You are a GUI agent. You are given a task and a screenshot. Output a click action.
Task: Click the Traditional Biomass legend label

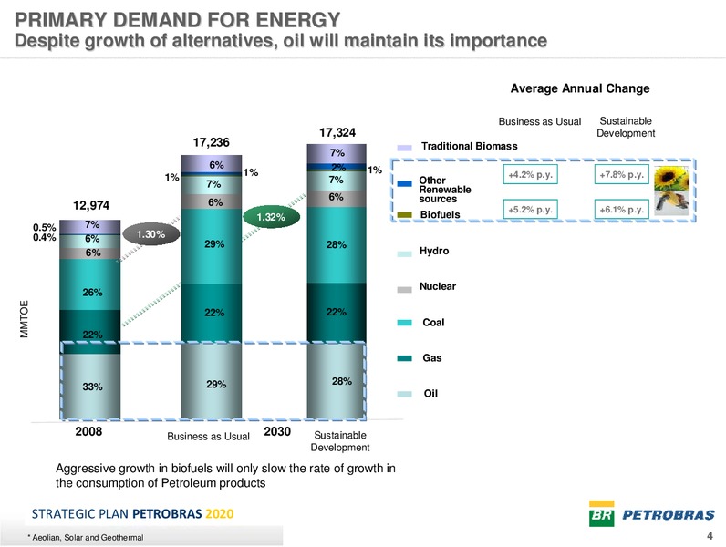(469, 146)
